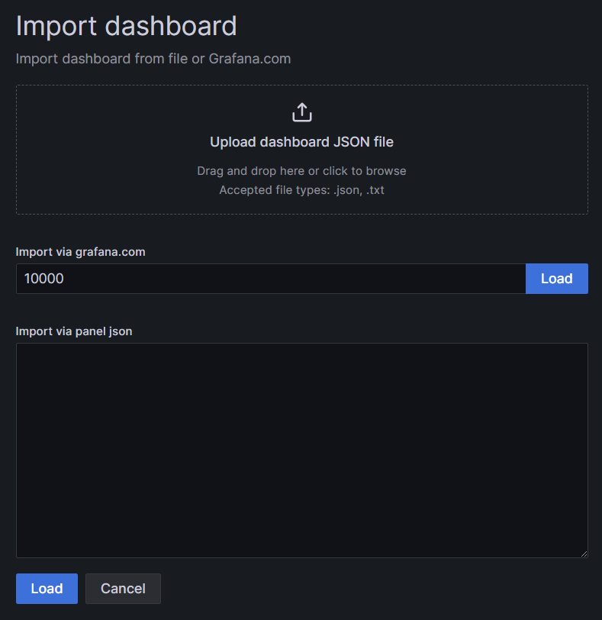The height and width of the screenshot is (620, 602).
Task: Click the "Import via grafana.com" label
Action: tap(80, 251)
